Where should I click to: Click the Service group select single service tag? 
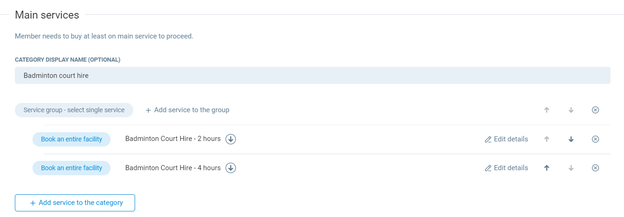[x=74, y=110]
